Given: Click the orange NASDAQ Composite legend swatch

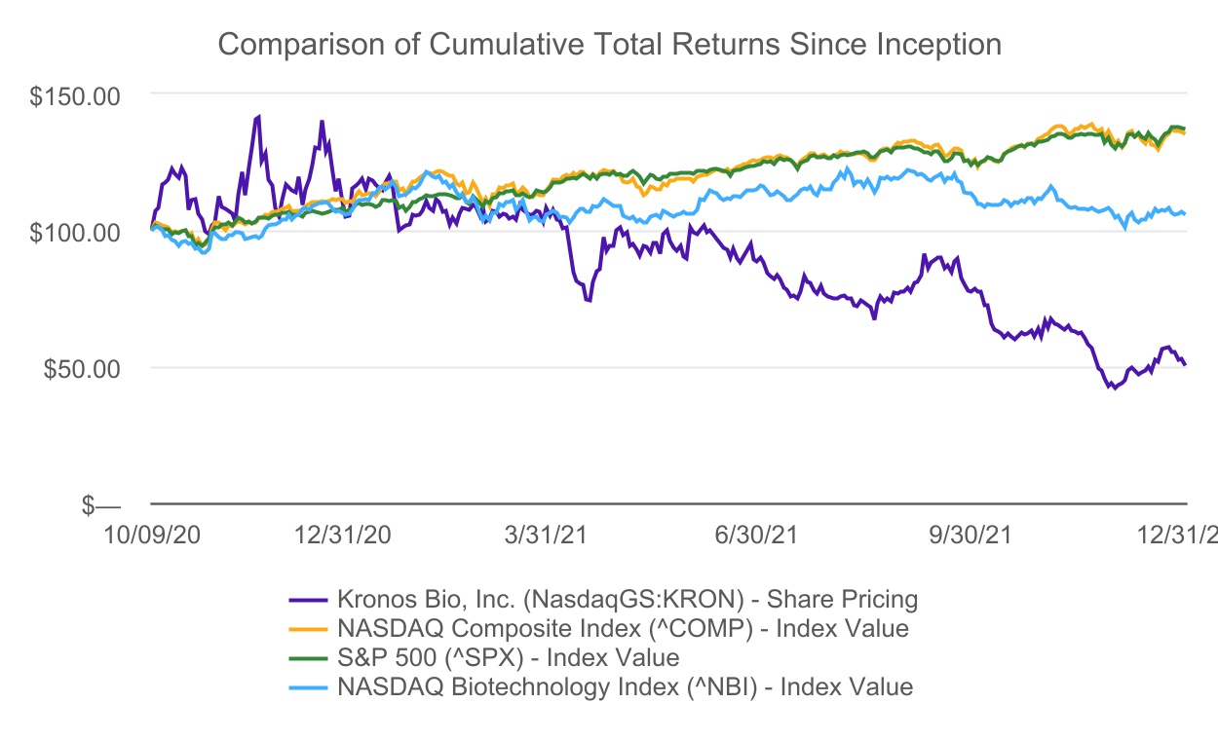Looking at the screenshot, I should [310, 628].
